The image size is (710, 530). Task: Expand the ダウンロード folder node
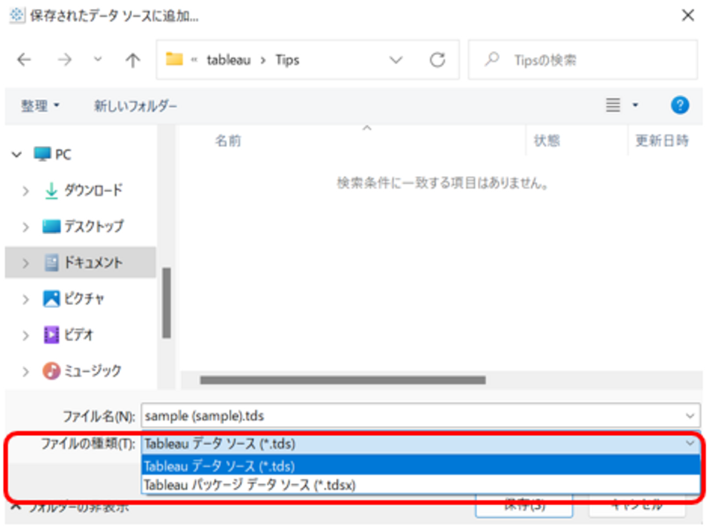[x=26, y=190]
